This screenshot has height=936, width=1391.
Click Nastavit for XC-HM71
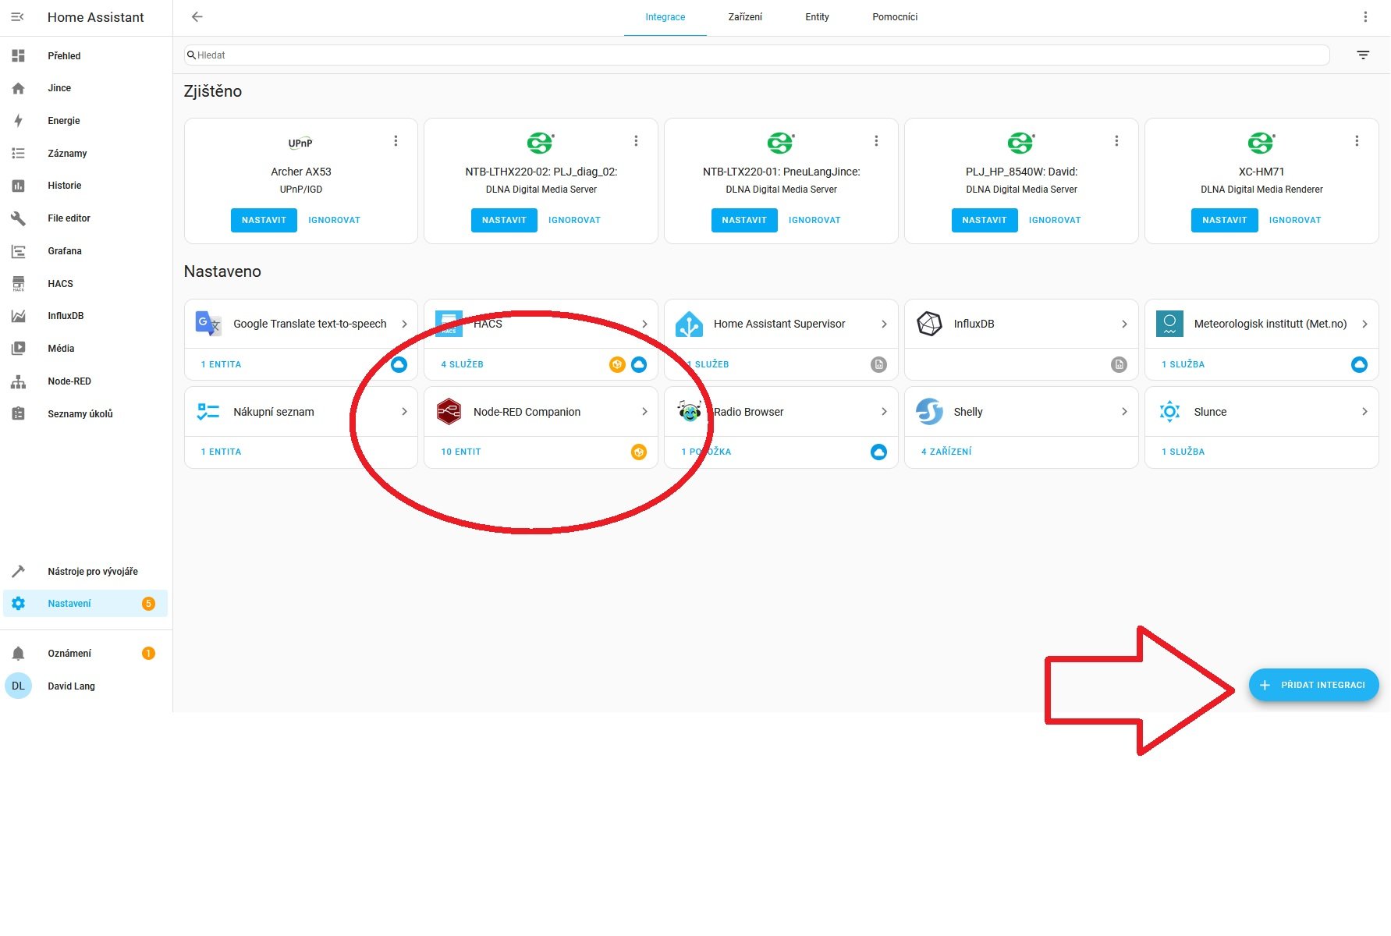coord(1224,221)
